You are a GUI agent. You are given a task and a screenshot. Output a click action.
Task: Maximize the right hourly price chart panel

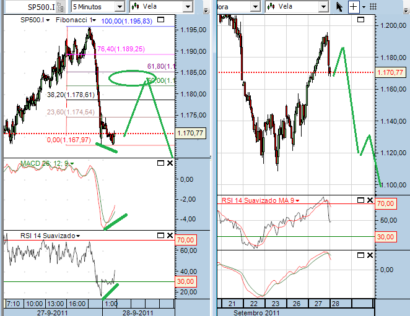click(x=361, y=20)
